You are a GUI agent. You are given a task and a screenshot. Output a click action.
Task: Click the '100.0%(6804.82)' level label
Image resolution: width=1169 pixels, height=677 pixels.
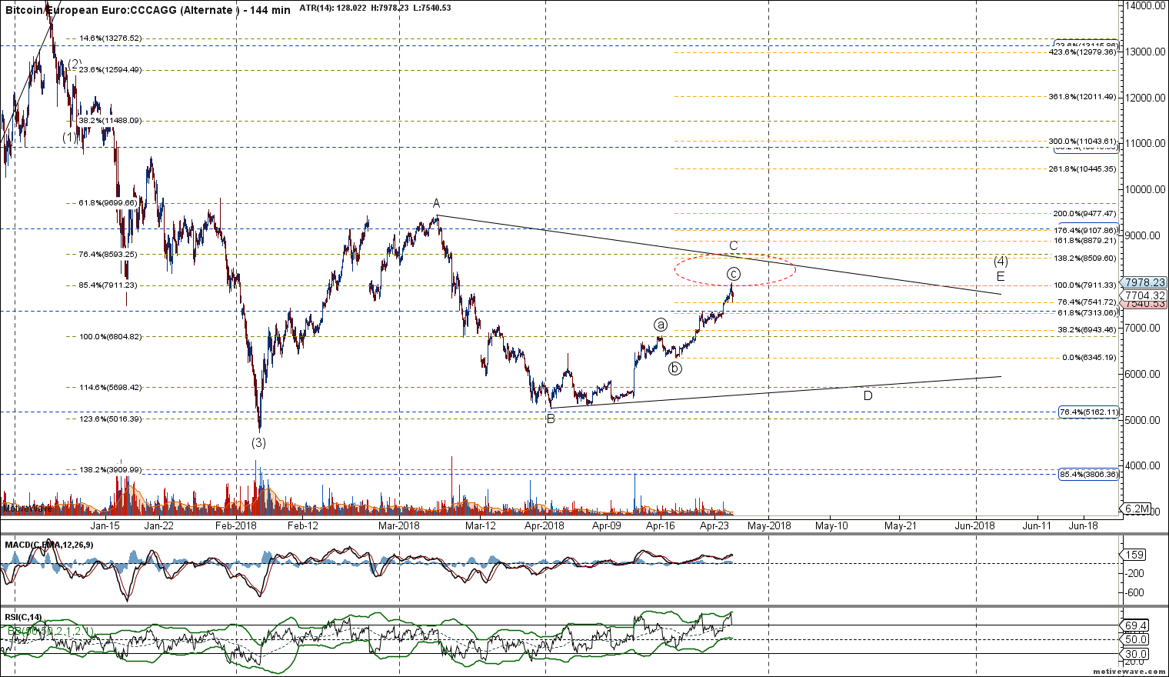[x=111, y=336]
